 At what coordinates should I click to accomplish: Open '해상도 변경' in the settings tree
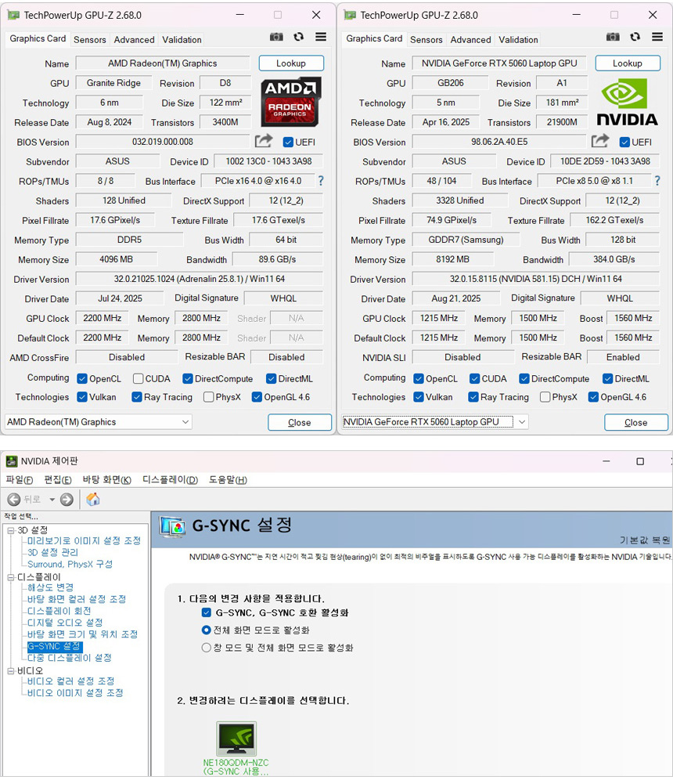click(50, 587)
